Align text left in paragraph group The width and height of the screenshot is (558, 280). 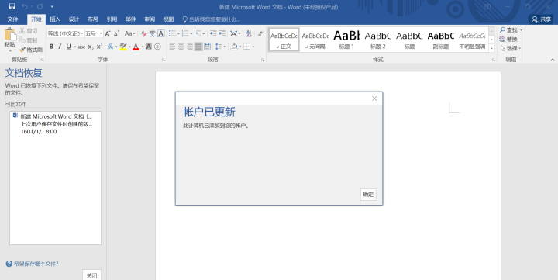[x=172, y=47]
